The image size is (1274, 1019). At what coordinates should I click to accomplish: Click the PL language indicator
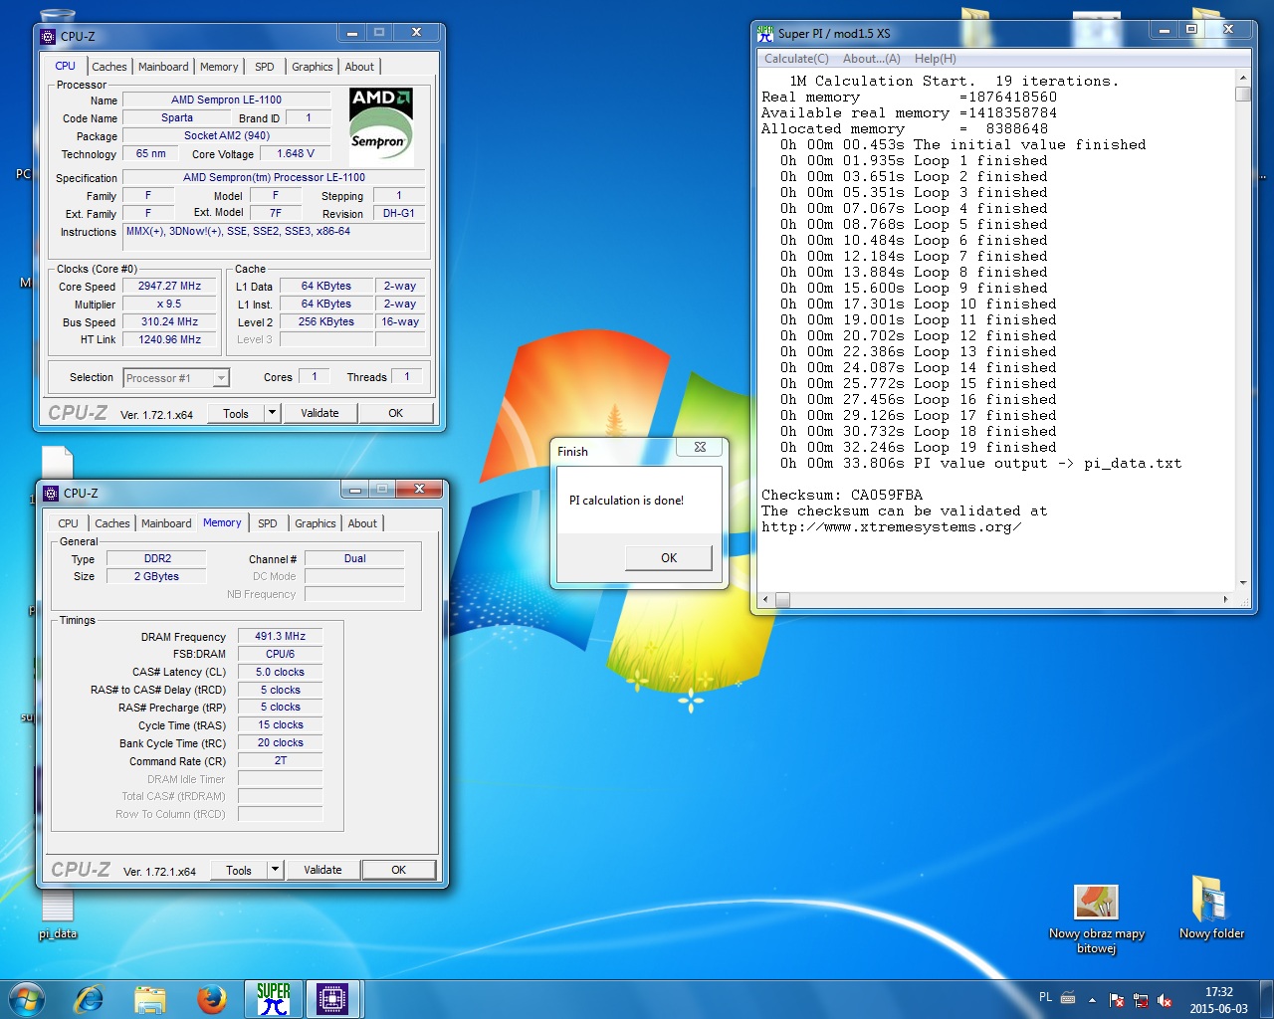pos(1045,997)
